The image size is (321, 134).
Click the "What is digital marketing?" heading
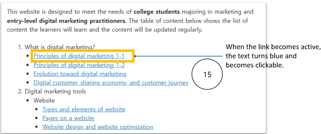click(60, 47)
